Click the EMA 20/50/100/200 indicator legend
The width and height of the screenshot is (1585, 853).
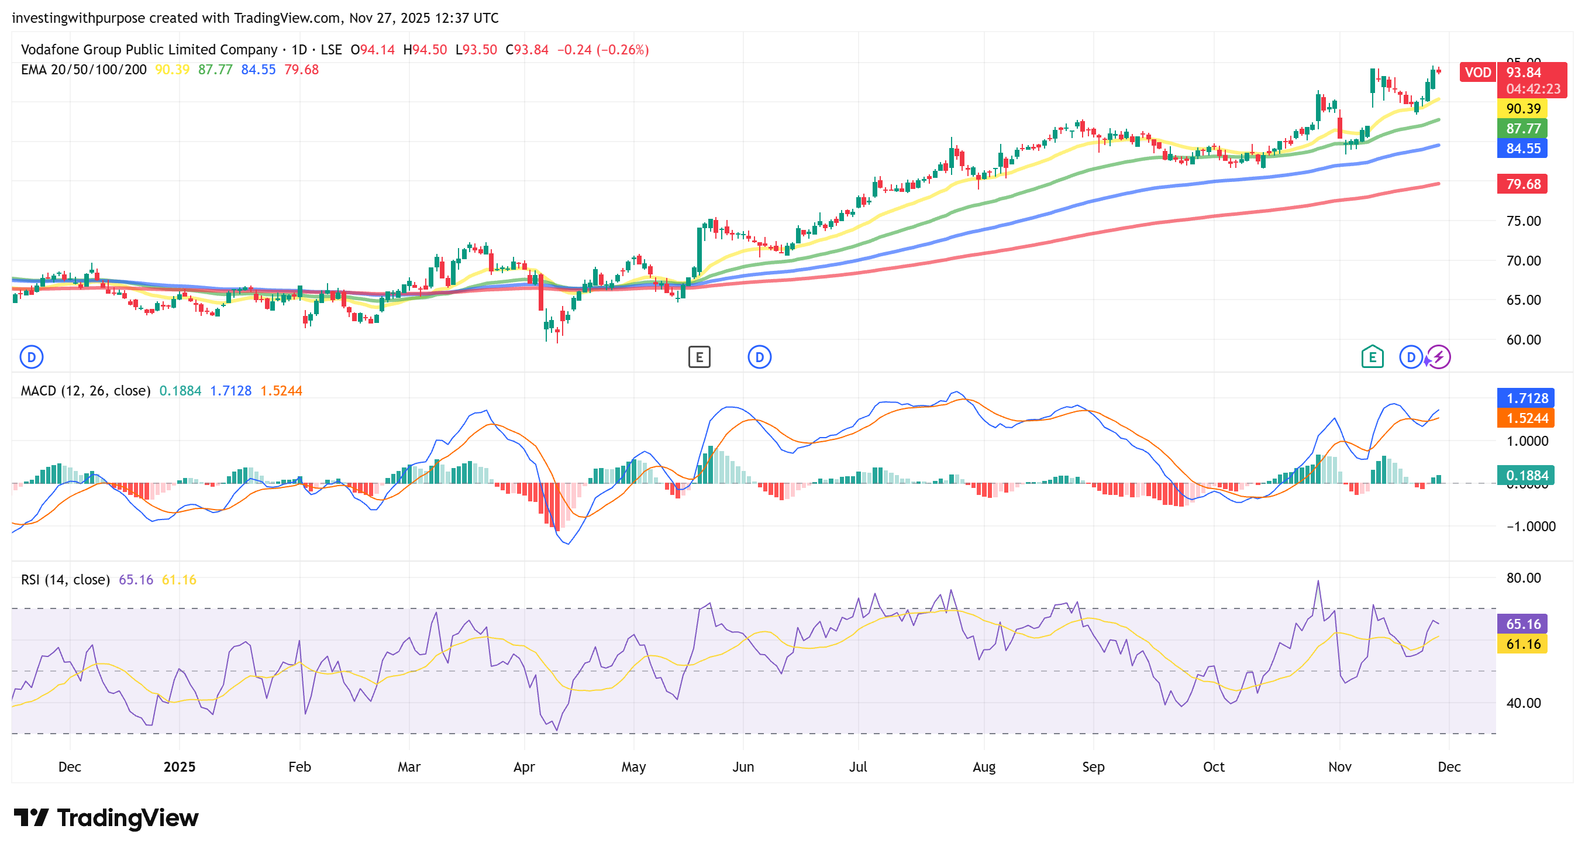tap(83, 70)
